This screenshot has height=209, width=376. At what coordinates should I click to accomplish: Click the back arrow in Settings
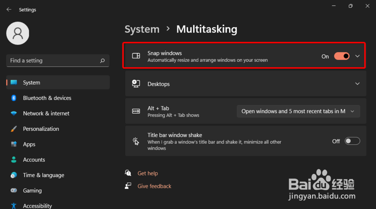pos(9,9)
